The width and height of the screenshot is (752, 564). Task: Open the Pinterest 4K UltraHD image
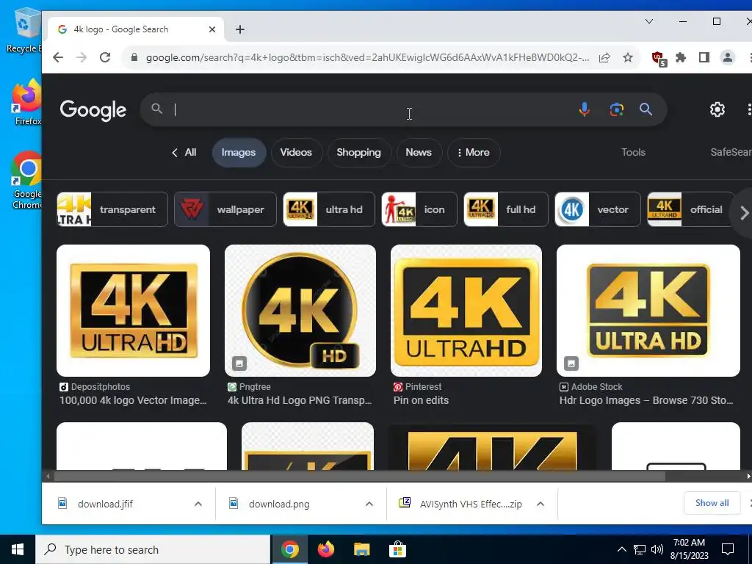[x=466, y=311]
